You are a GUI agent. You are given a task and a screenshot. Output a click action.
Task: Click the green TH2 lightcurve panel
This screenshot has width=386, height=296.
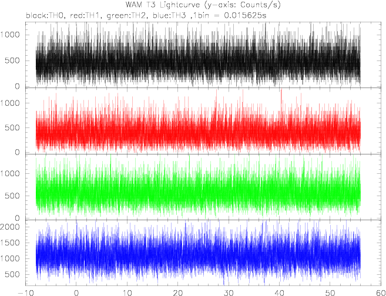click(203, 187)
